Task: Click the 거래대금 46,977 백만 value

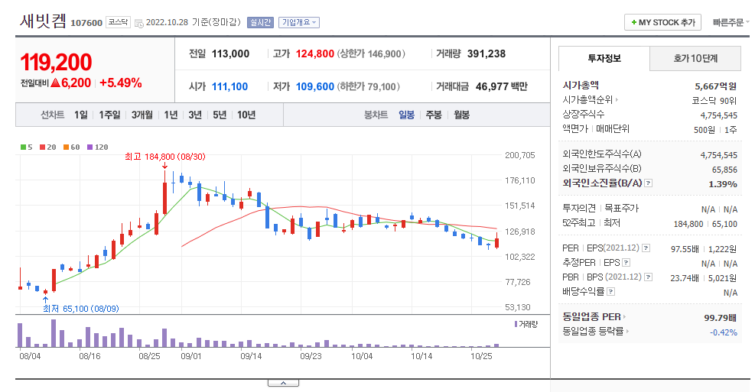Action: click(x=502, y=86)
